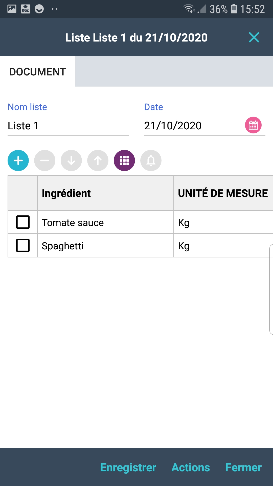Screen dimensions: 273x486
Task: Tap the remove row minus icon
Action: (x=45, y=160)
